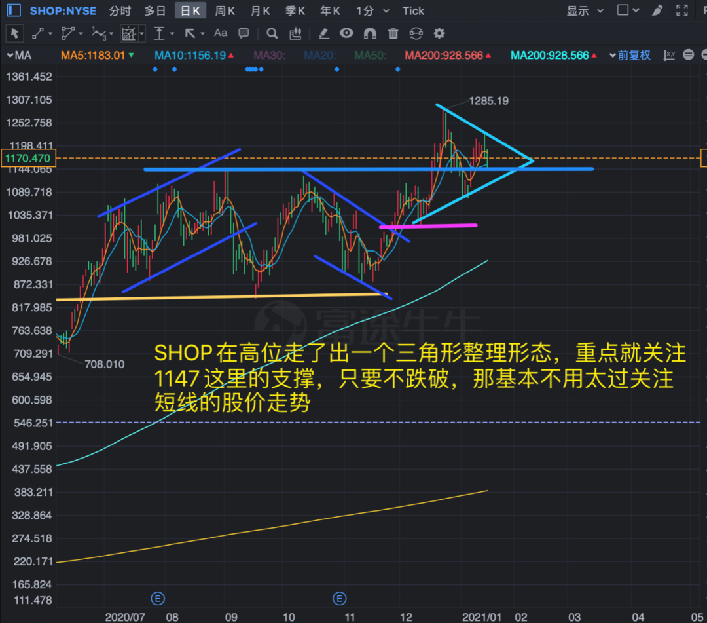Screen dimensions: 707x623
Task: Open drawing settings gear
Action: 439,33
